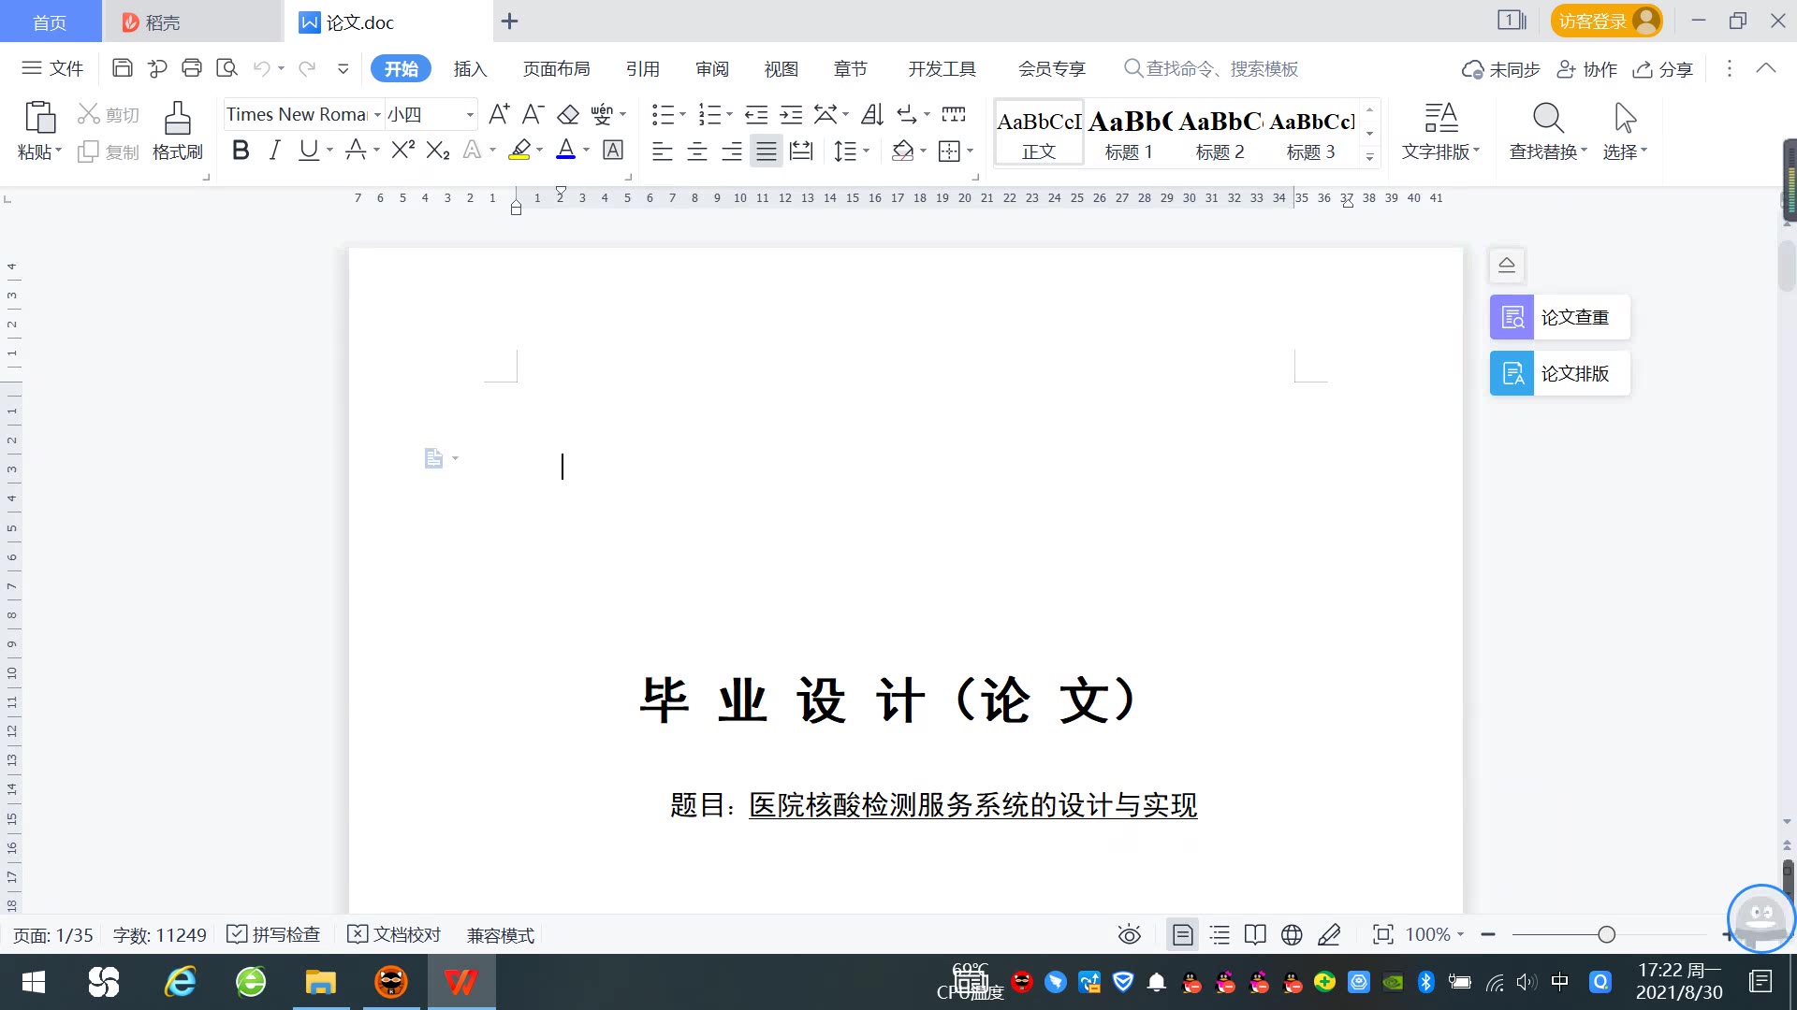
Task: Click the superscript X² icon
Action: tap(402, 150)
